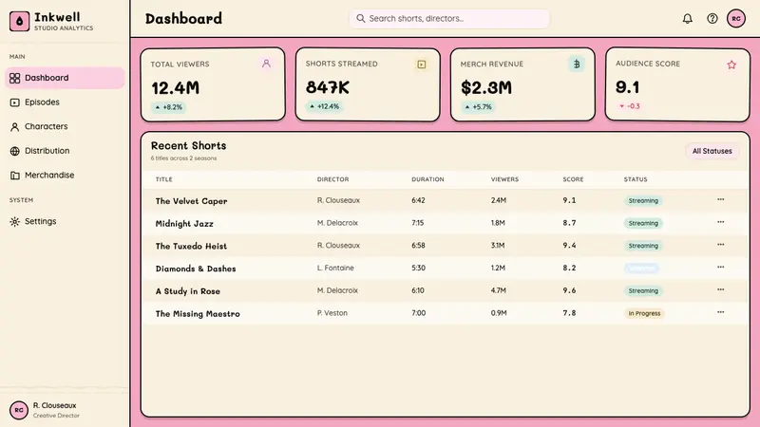This screenshot has height=427, width=760.
Task: Click Streaming badge for Midnight Jazz
Action: 643,223
